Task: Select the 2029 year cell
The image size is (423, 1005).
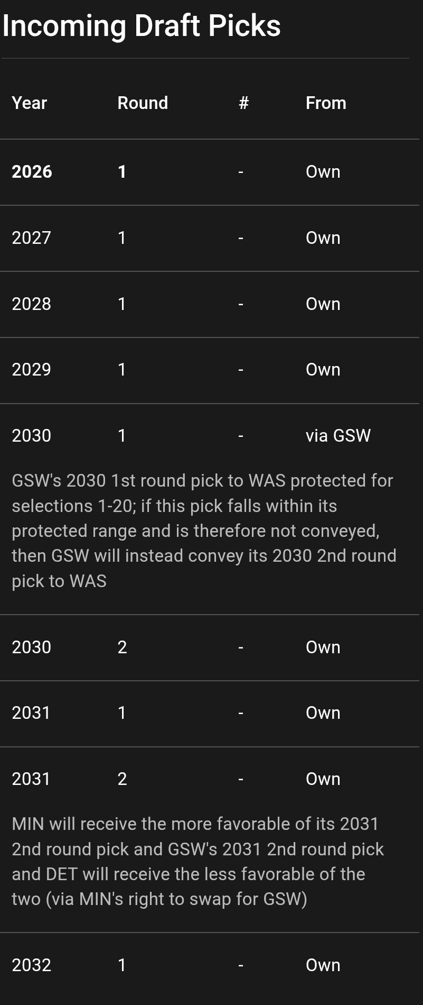Action: pyautogui.click(x=31, y=370)
